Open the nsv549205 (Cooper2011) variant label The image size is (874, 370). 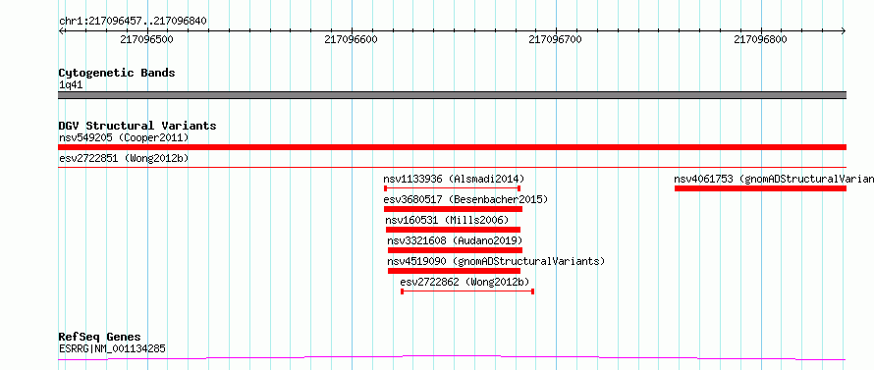coord(124,137)
